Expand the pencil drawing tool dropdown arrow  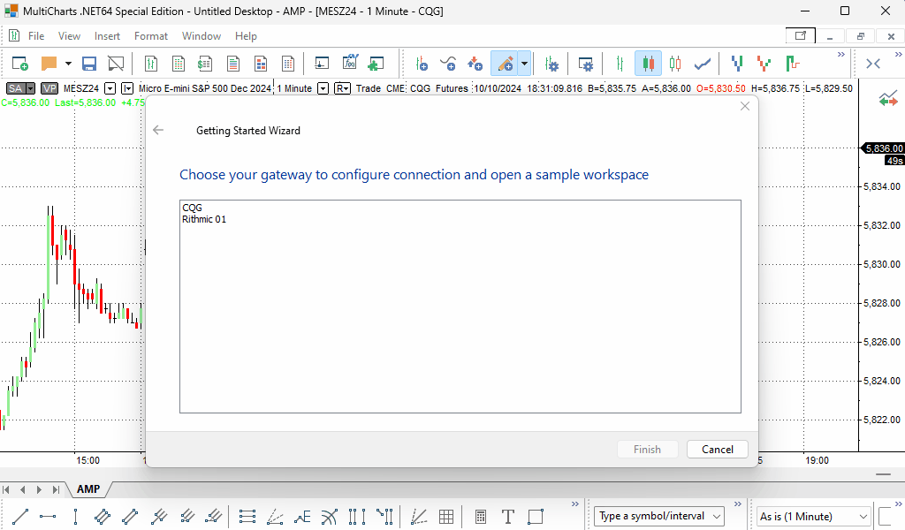(x=525, y=64)
